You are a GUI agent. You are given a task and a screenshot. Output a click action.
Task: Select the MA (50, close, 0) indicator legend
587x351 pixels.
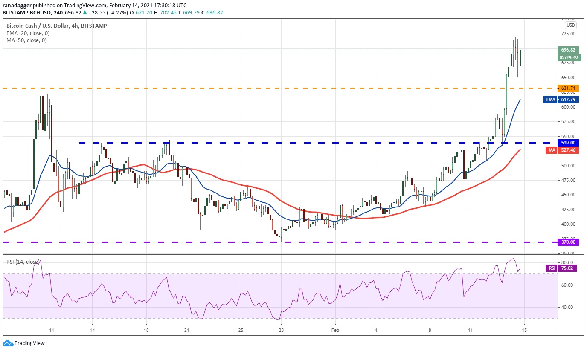(x=26, y=40)
